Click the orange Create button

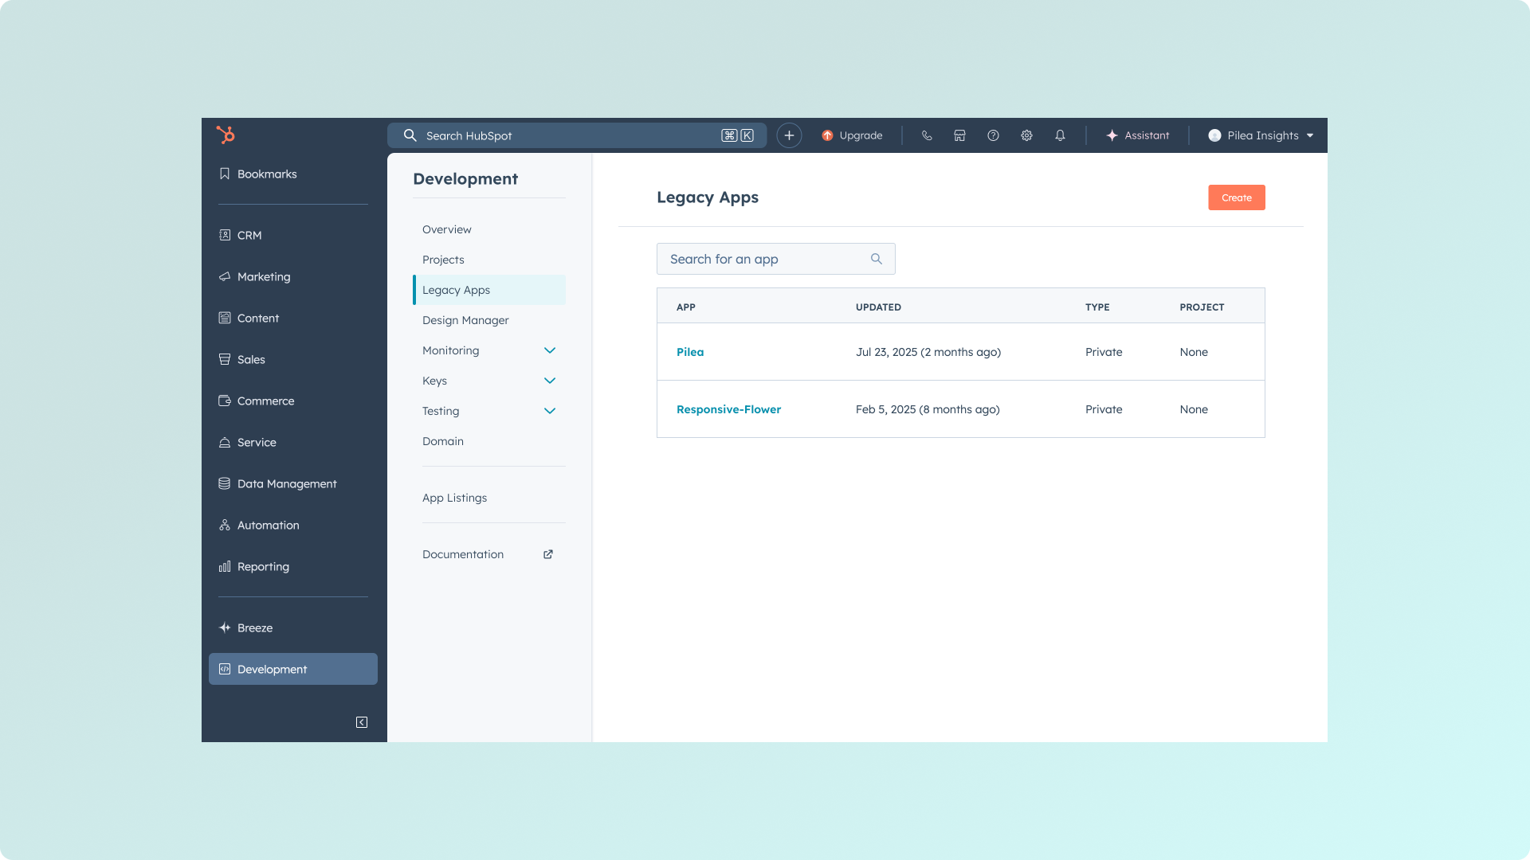pos(1236,197)
